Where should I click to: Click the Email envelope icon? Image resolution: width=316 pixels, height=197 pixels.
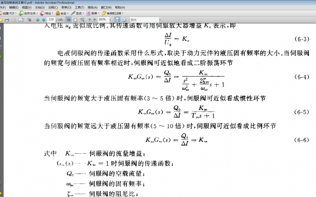tap(21, 20)
